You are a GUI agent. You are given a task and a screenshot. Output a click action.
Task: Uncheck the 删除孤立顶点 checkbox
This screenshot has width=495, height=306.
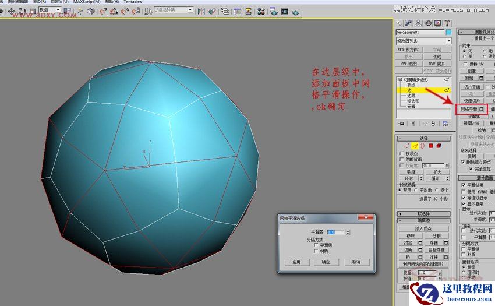pyautogui.click(x=463, y=162)
